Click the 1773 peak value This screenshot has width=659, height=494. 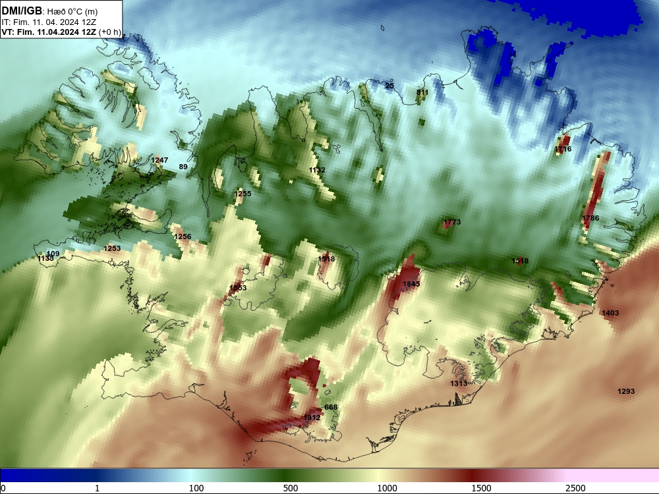[452, 222]
